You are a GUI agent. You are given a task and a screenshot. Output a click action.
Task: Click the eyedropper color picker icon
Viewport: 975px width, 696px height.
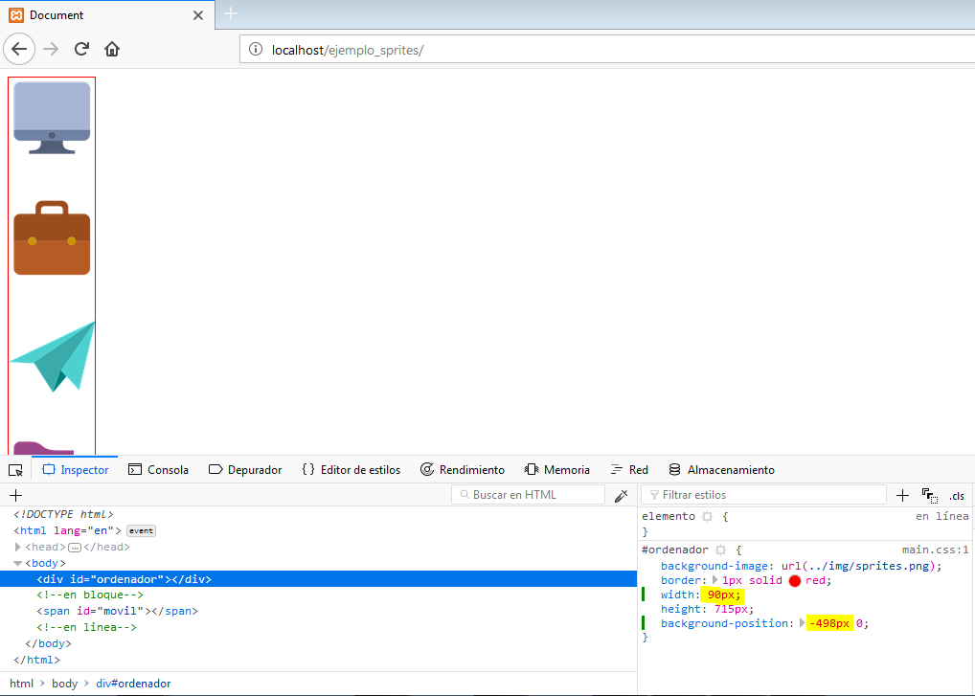tap(621, 496)
